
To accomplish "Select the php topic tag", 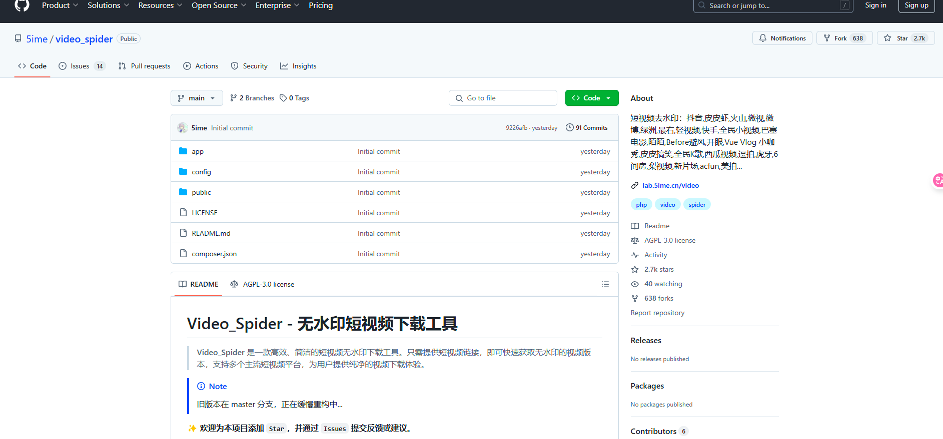I will click(641, 205).
